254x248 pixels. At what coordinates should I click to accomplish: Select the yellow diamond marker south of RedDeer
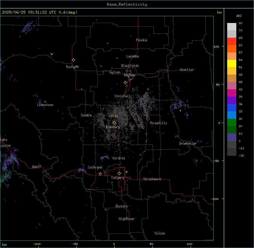126,83
